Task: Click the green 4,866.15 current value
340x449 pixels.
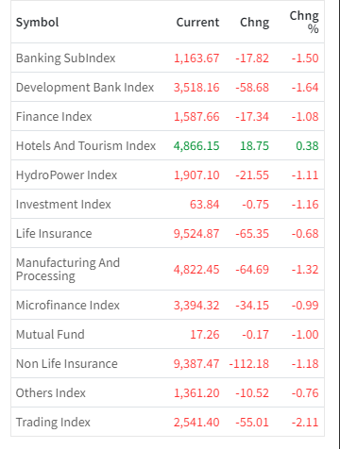Action: pyautogui.click(x=196, y=146)
